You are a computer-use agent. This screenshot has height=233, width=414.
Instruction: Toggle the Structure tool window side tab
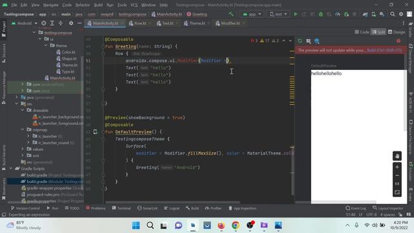pos(4,53)
